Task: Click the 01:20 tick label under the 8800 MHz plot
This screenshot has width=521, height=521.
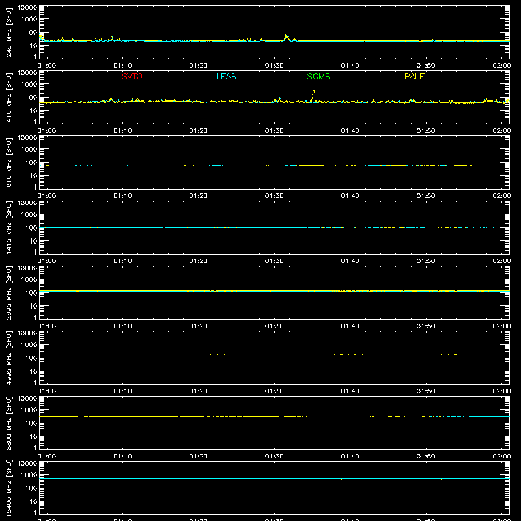Action: (x=199, y=457)
